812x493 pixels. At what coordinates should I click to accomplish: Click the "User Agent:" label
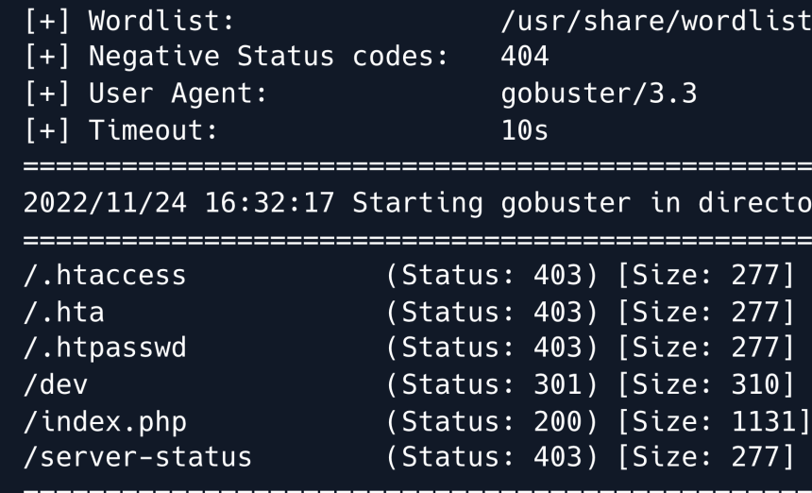tap(178, 93)
